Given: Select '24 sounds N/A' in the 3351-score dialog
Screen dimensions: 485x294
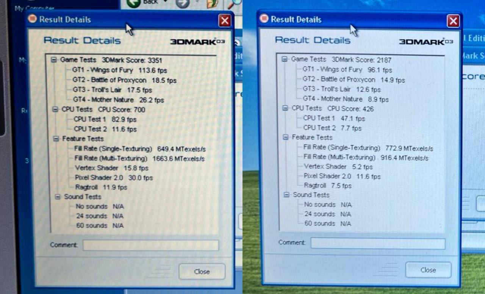Looking at the screenshot, I should point(100,216).
